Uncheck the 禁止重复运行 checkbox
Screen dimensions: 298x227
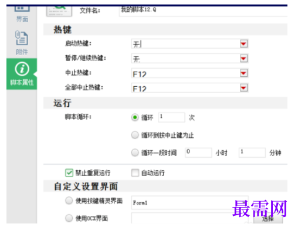tap(69, 173)
